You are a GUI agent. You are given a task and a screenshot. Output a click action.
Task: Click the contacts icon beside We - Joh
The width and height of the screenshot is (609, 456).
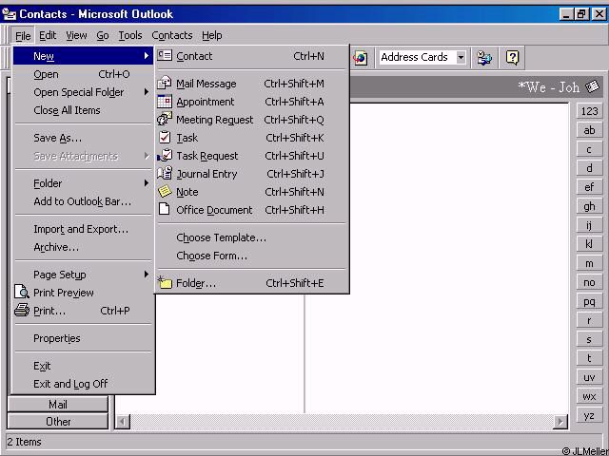click(593, 86)
